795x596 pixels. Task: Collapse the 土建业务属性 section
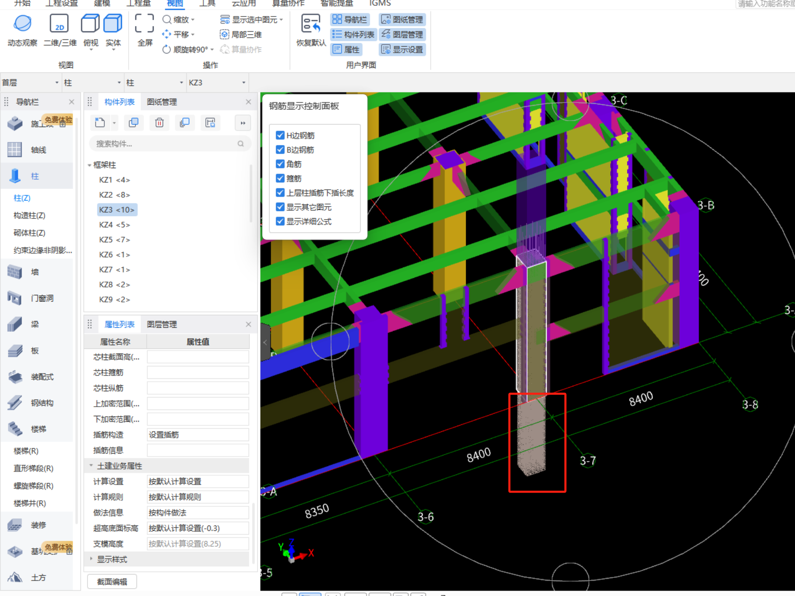click(x=91, y=466)
